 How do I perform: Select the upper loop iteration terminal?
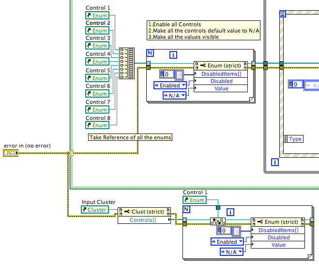click(x=173, y=55)
